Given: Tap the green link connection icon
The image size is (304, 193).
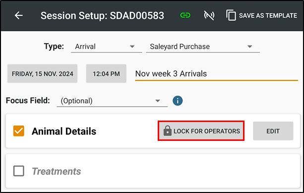Looking at the screenshot, I should [x=185, y=15].
